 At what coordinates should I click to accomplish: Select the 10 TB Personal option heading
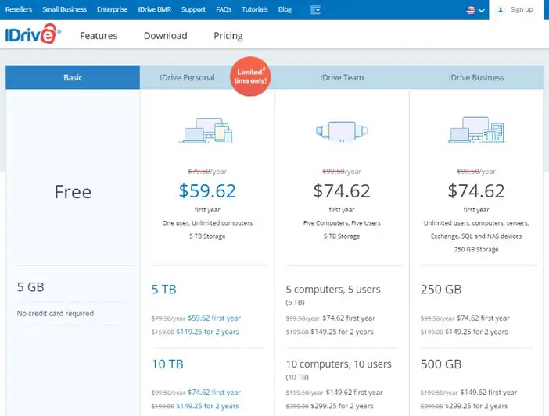coord(167,364)
